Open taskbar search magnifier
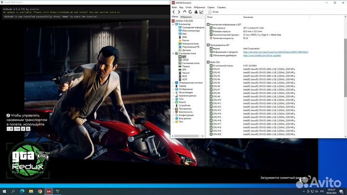The image size is (347, 195). pyautogui.click(x=13, y=192)
